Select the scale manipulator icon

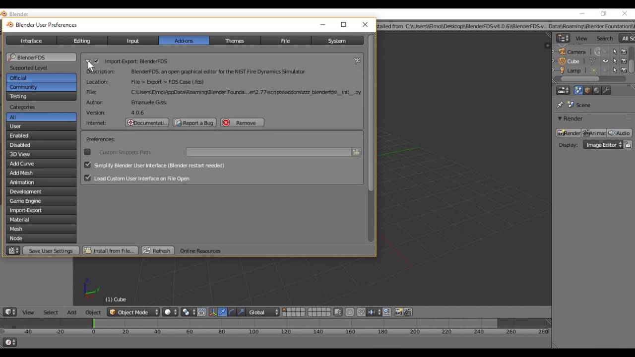tap(241, 312)
